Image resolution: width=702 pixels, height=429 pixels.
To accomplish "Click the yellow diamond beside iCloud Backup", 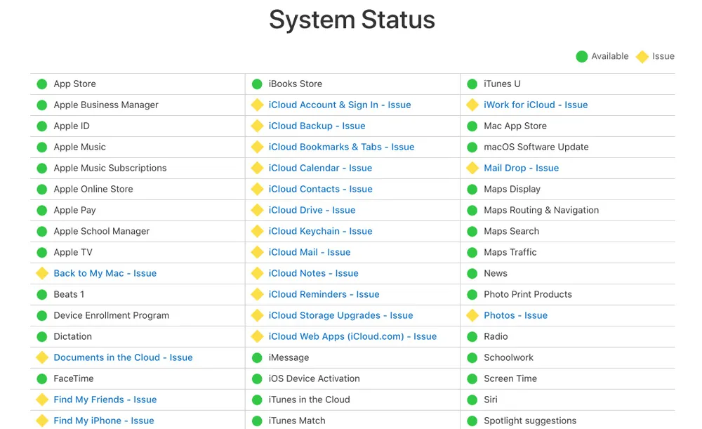I will coord(257,126).
